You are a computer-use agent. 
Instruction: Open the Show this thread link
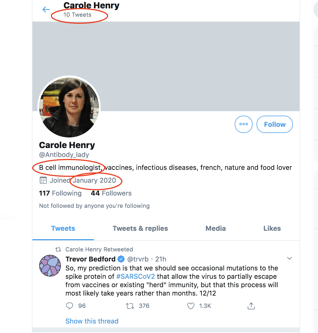[92, 321]
